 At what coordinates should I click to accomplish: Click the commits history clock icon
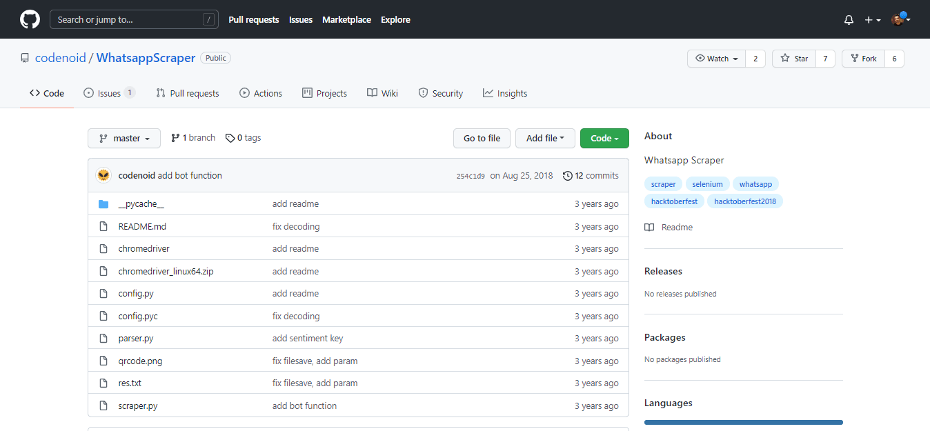coord(567,176)
